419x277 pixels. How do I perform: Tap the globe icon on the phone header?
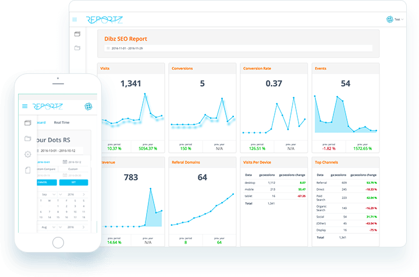pyautogui.click(x=87, y=106)
